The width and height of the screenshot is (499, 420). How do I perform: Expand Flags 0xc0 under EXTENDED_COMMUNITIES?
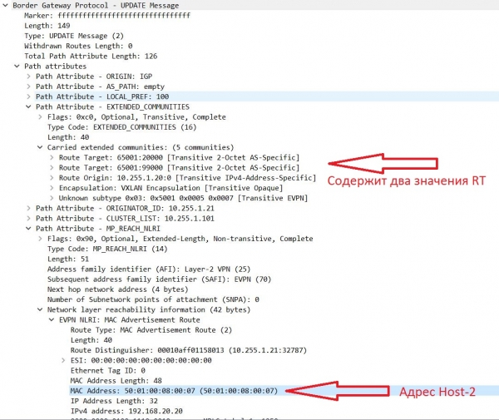pyautogui.click(x=41, y=117)
